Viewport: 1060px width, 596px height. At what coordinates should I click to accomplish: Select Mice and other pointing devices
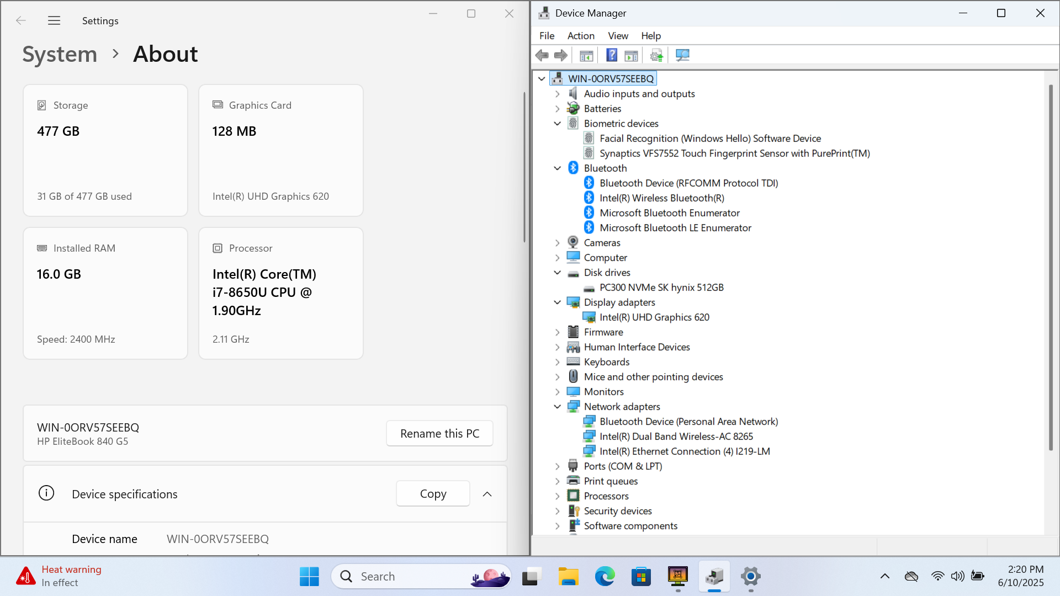pyautogui.click(x=653, y=377)
